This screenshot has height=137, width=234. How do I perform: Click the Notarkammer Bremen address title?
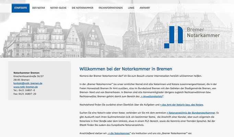(26, 73)
